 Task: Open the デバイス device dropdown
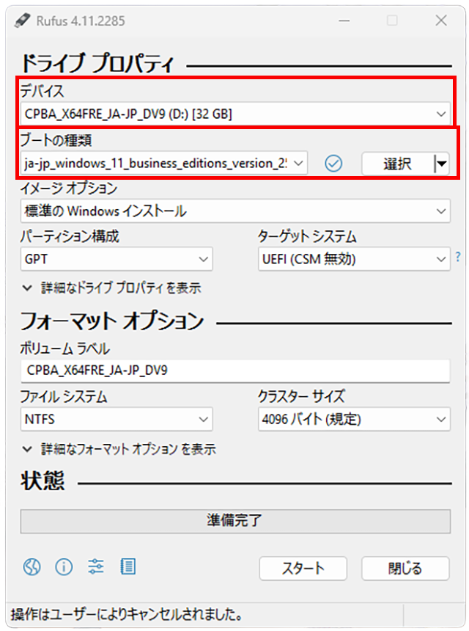click(235, 114)
